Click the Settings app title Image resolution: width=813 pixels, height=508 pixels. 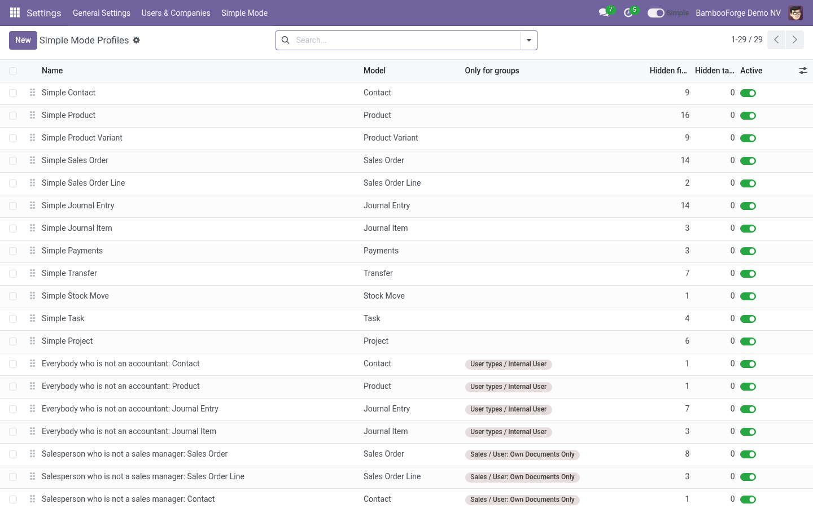[x=44, y=13]
